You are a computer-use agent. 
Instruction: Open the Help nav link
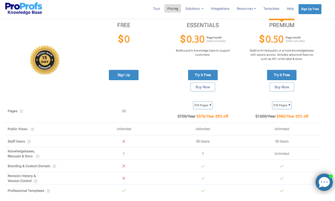pyautogui.click(x=290, y=9)
